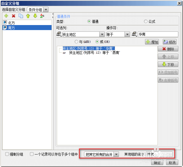The height and width of the screenshot is (167, 183).
Task: Close the 自定义分组 dialog
Action: 179,3
